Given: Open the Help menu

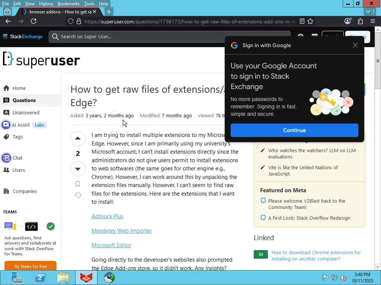Looking at the screenshot, I should click(x=103, y=4).
